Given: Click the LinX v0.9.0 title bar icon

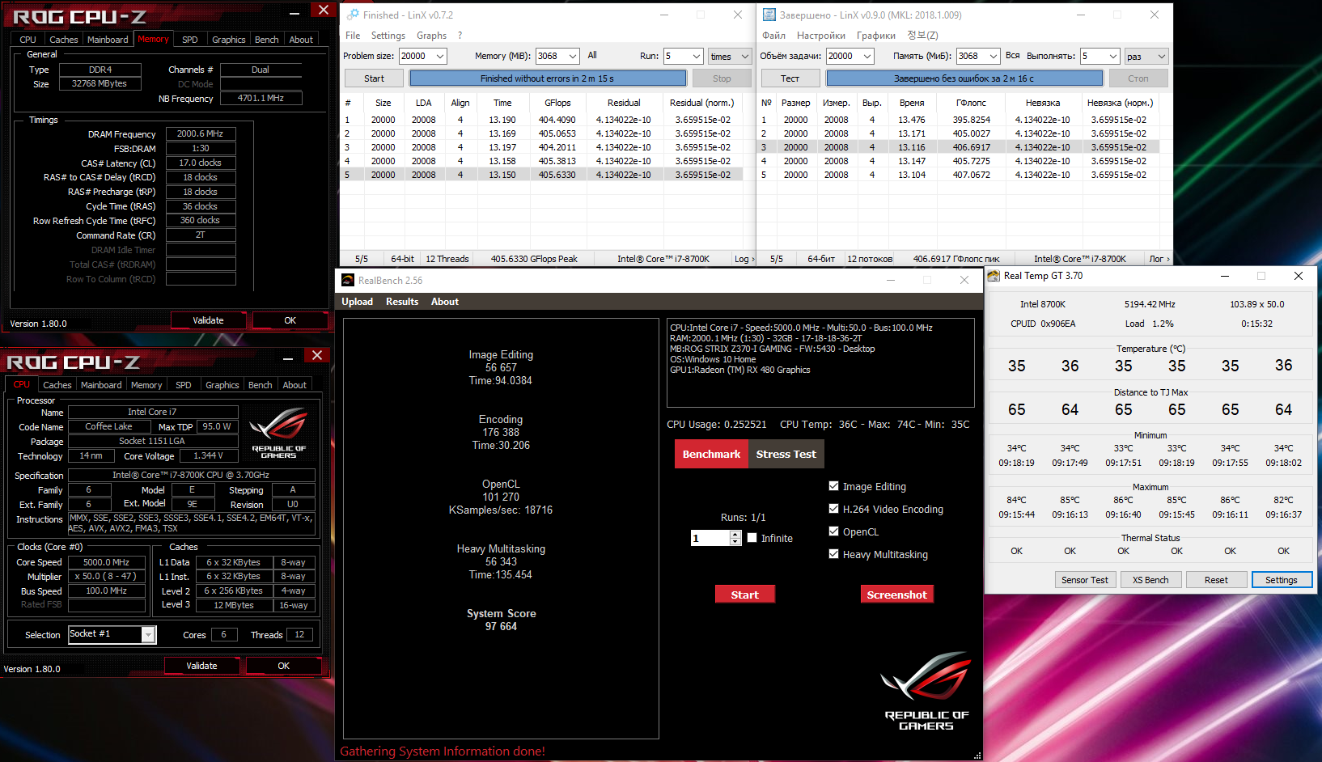Looking at the screenshot, I should [769, 15].
